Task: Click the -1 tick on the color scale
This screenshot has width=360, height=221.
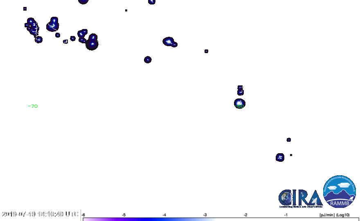Action: 286,214
